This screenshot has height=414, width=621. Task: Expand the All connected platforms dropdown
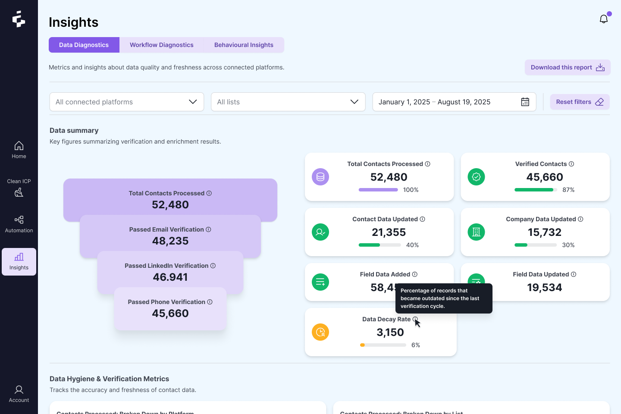click(127, 102)
